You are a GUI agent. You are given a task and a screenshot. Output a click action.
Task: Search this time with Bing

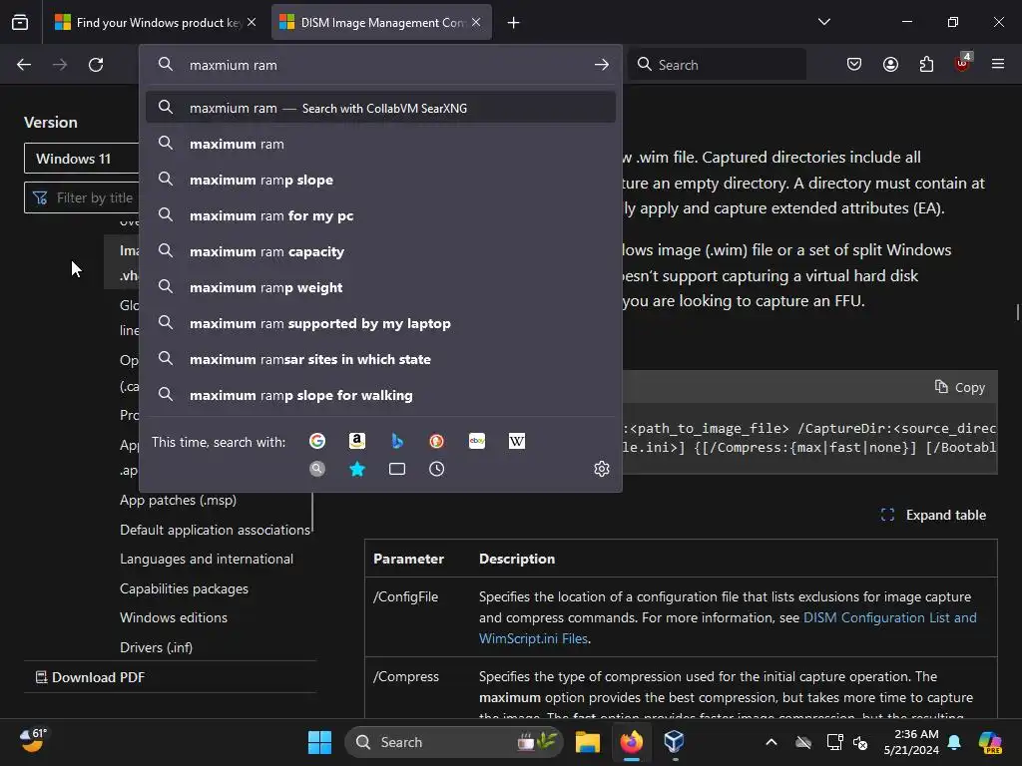click(x=397, y=441)
